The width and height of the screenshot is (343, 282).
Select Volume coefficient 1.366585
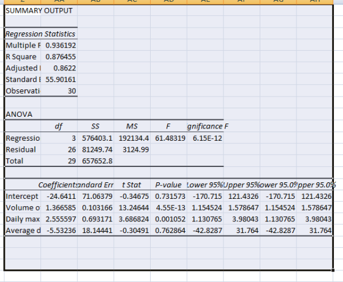coord(59,207)
